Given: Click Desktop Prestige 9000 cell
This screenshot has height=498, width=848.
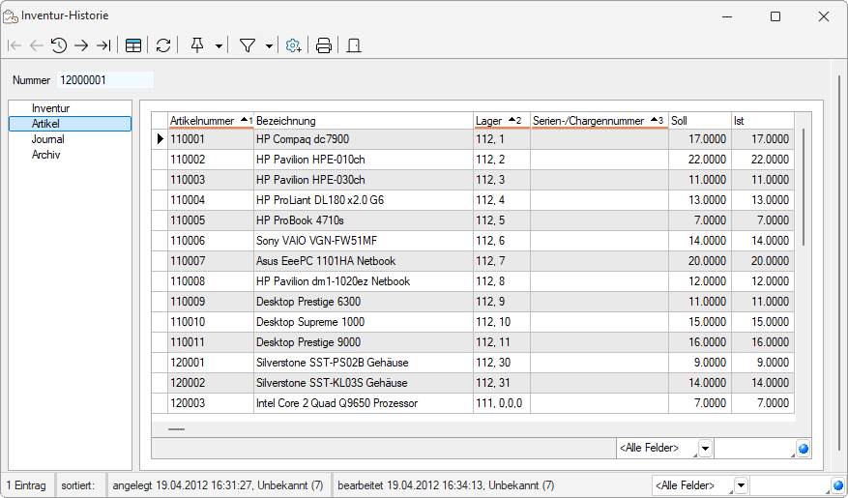Looking at the screenshot, I should (363, 341).
